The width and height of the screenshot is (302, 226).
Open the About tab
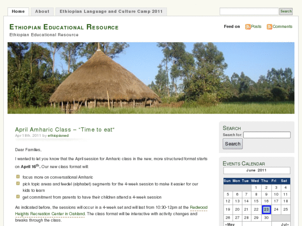[42, 12]
